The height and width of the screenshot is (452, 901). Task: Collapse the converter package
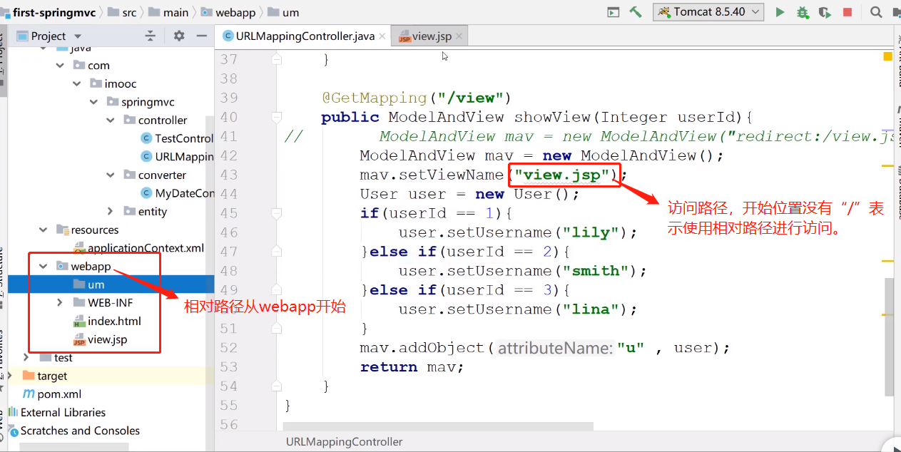click(111, 175)
